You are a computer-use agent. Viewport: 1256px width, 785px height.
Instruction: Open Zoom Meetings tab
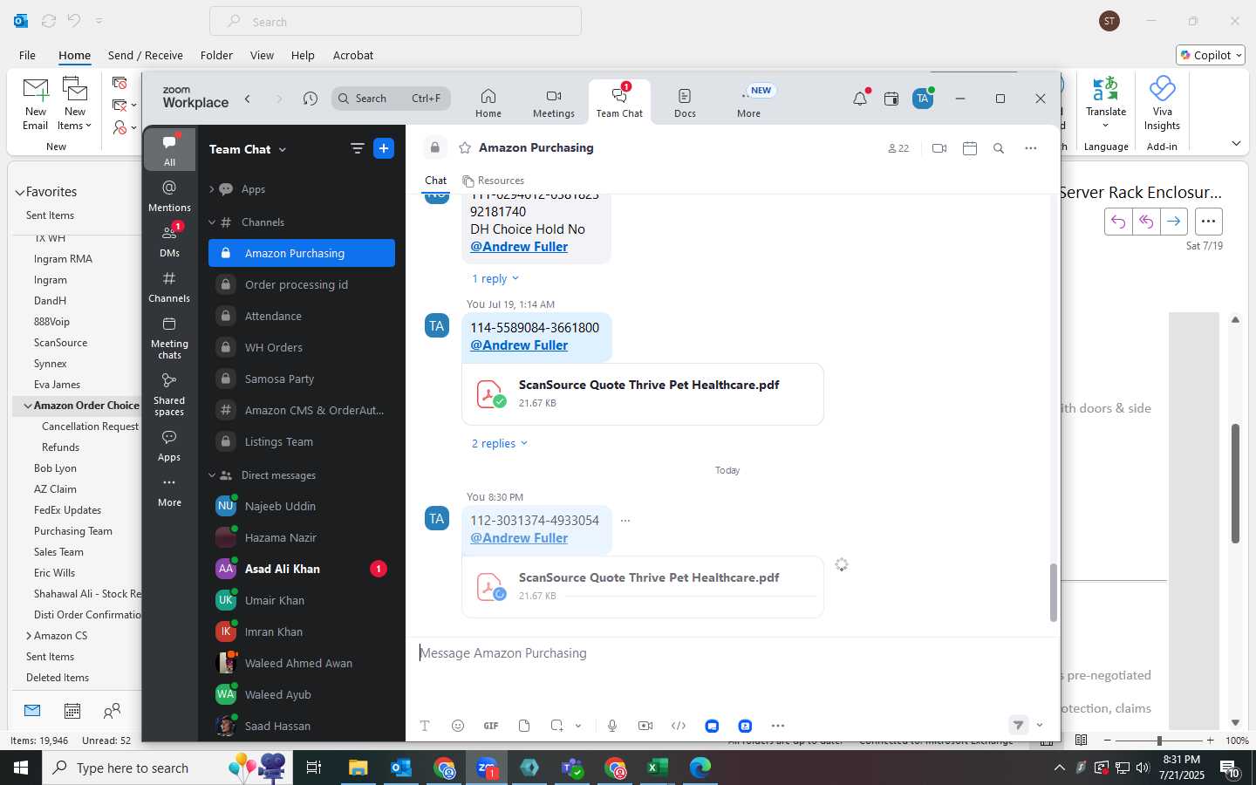click(554, 102)
